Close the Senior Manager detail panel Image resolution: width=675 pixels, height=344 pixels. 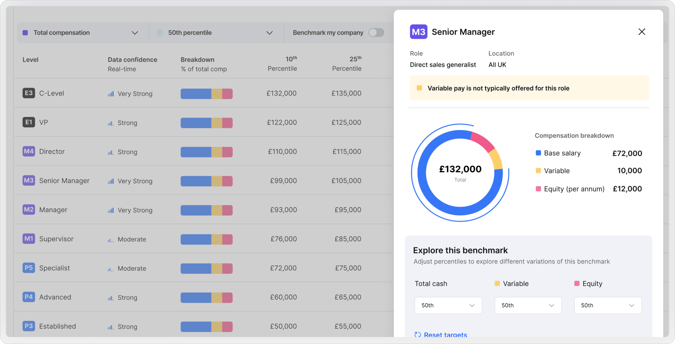click(x=642, y=32)
